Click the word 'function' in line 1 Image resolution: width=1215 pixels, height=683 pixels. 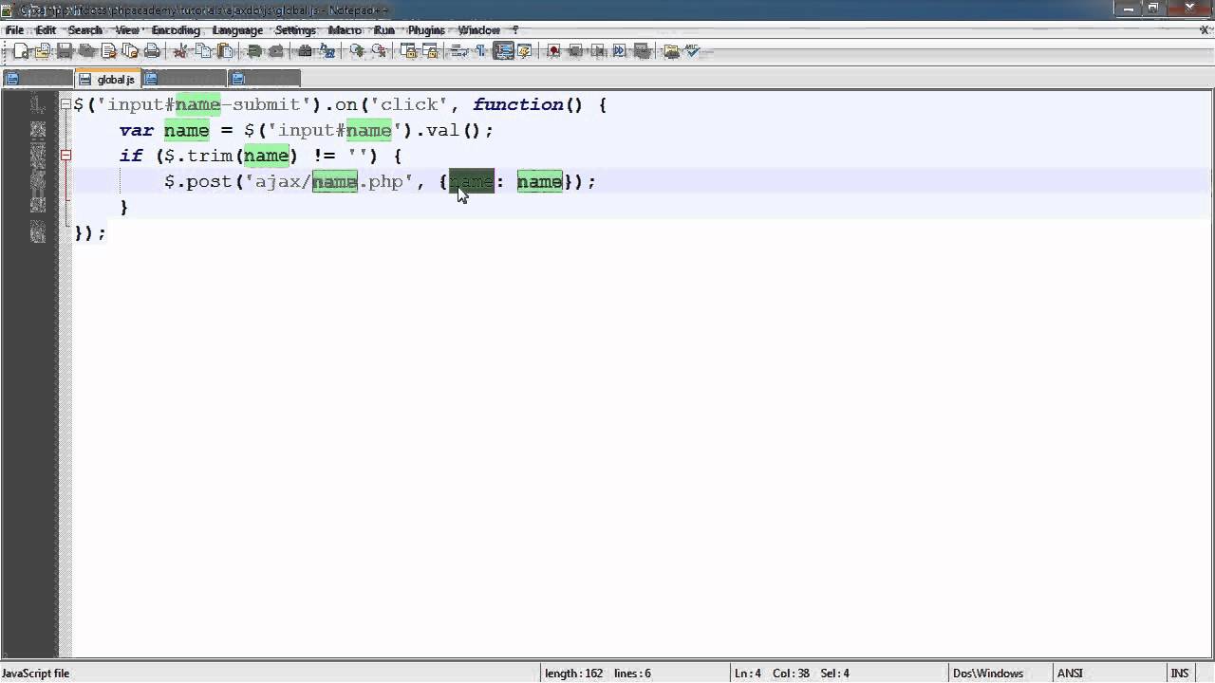[x=517, y=104]
